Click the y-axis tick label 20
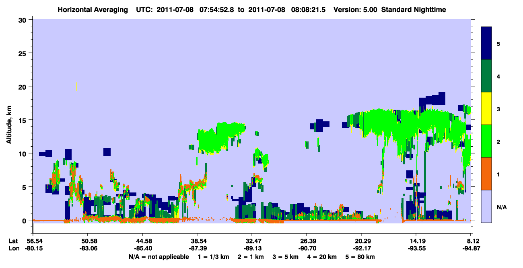523x268 pixels. tap(23, 87)
